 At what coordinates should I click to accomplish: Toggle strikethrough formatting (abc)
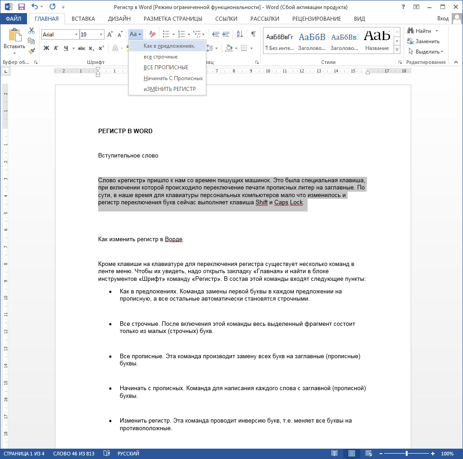pyautogui.click(x=81, y=48)
